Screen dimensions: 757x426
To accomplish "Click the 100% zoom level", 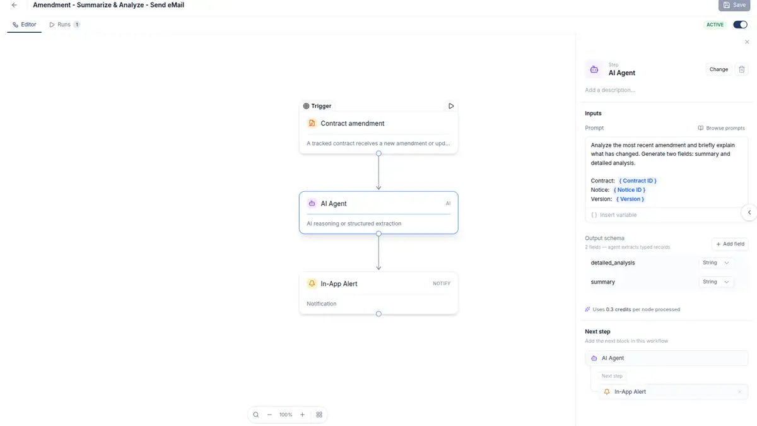I will [286, 415].
